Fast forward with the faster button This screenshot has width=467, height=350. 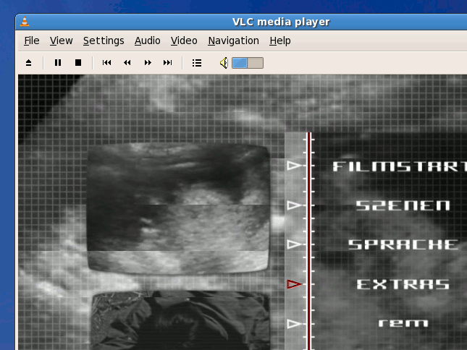(148, 63)
